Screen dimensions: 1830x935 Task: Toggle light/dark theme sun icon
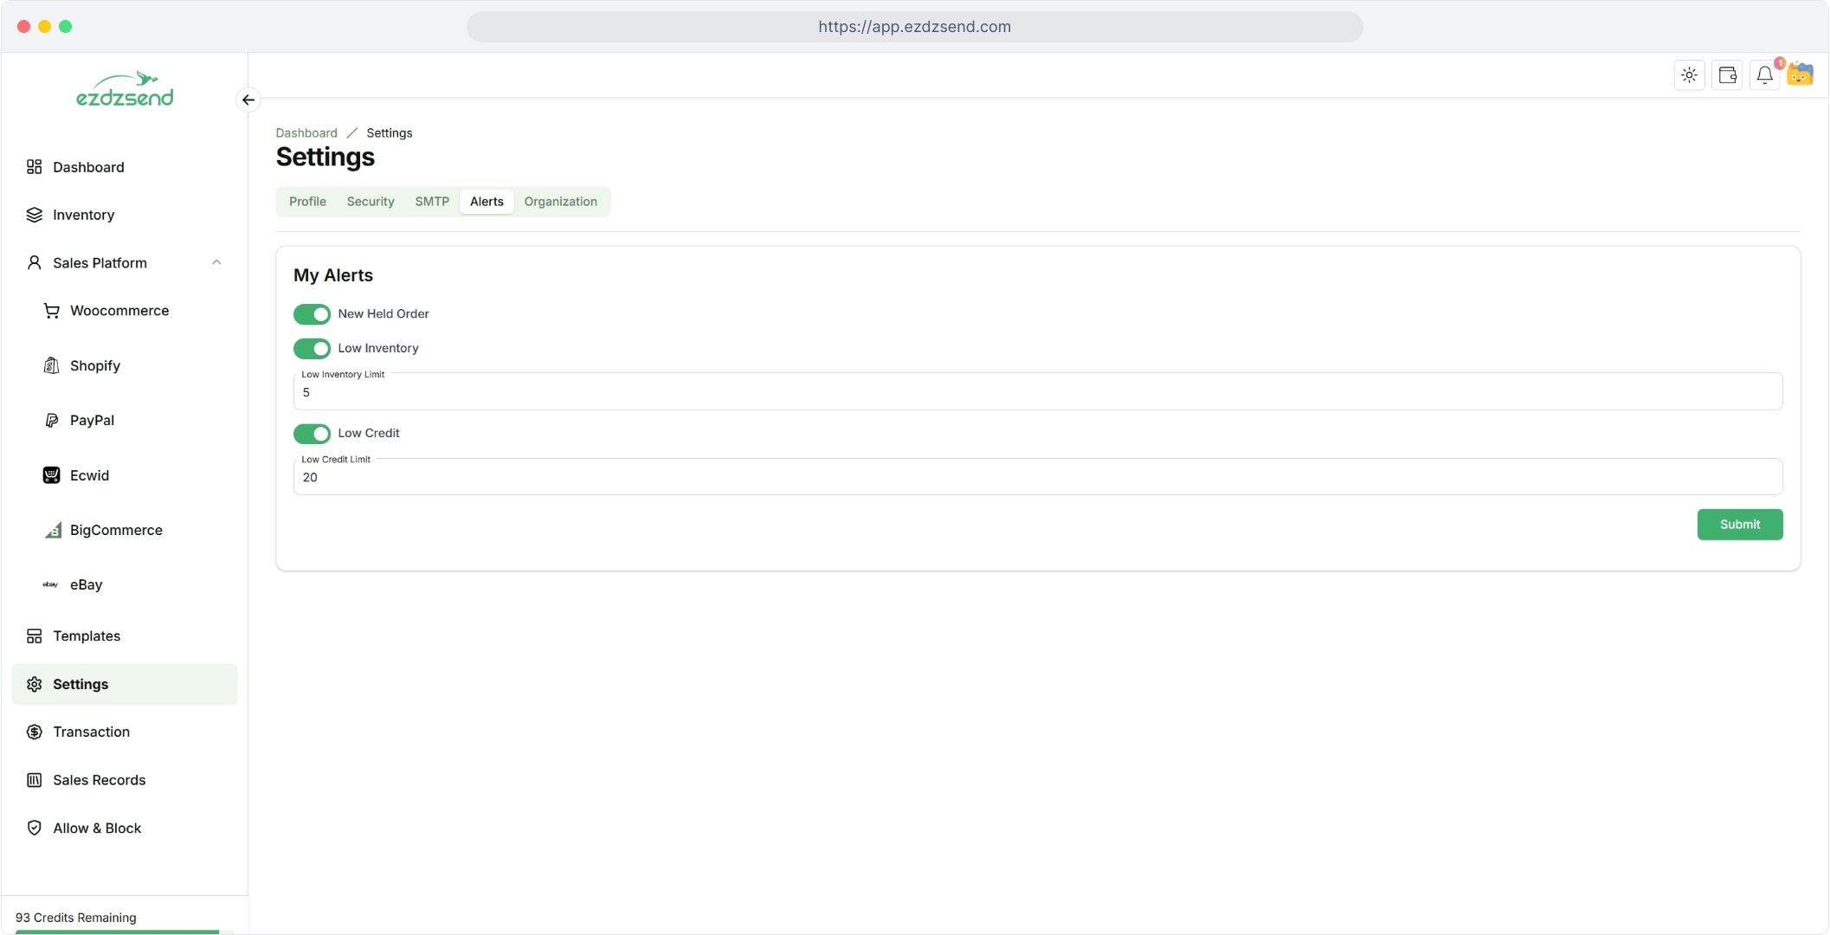point(1689,75)
